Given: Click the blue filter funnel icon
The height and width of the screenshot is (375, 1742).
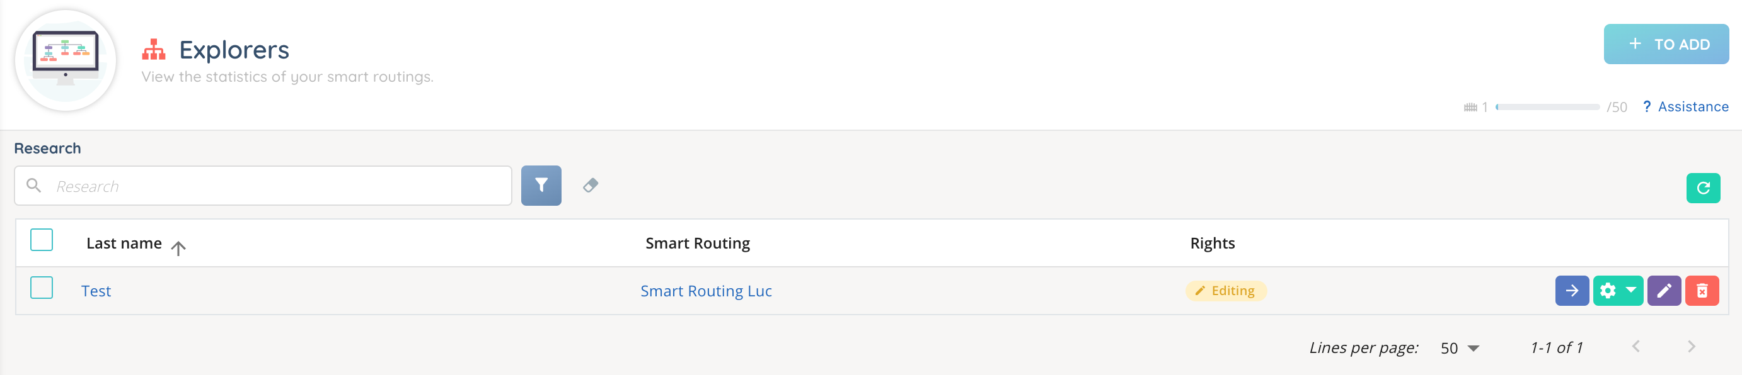Looking at the screenshot, I should [541, 185].
